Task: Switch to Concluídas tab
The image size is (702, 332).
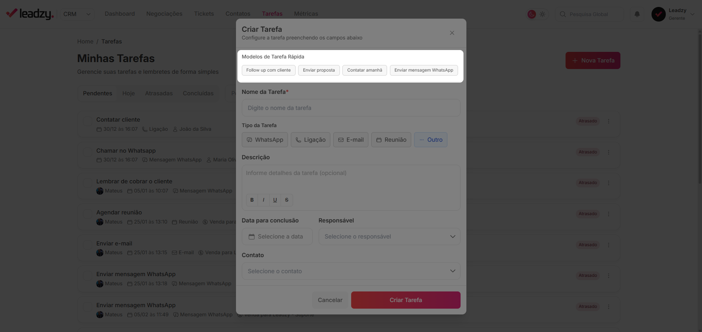Action: click(198, 94)
